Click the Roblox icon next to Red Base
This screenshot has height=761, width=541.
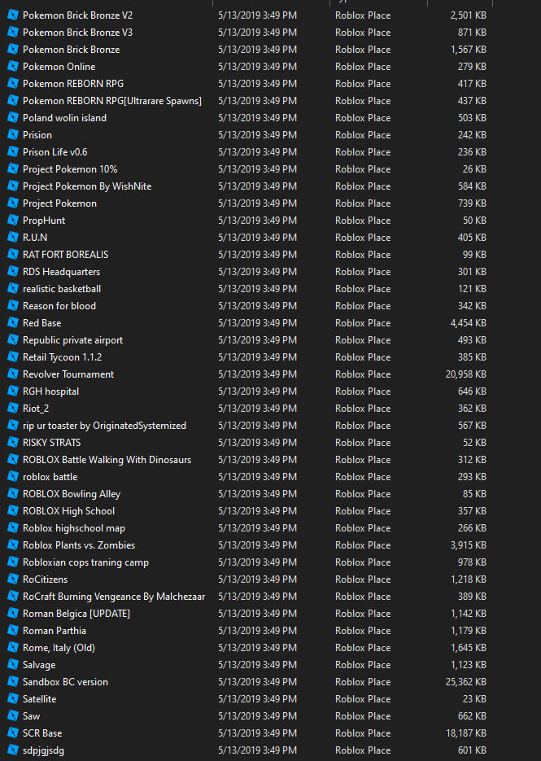point(13,323)
